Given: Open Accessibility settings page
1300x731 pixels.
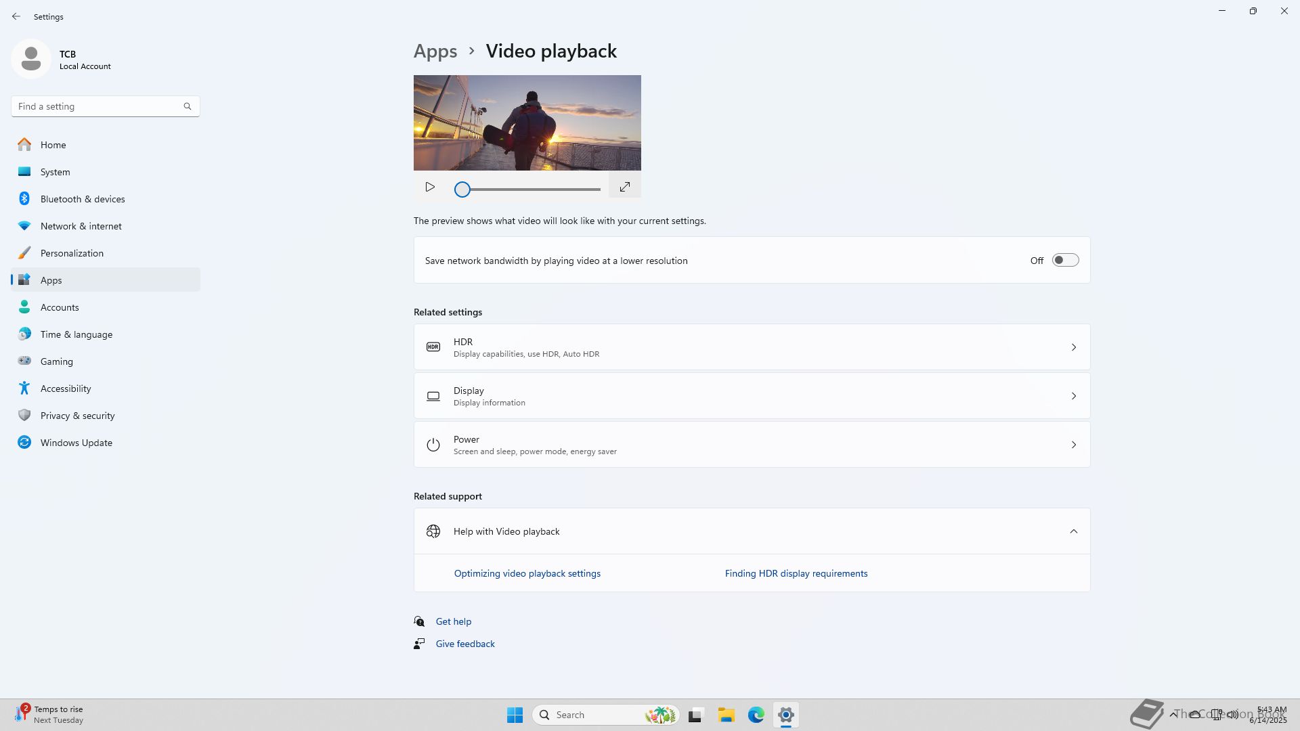Looking at the screenshot, I should point(65,389).
